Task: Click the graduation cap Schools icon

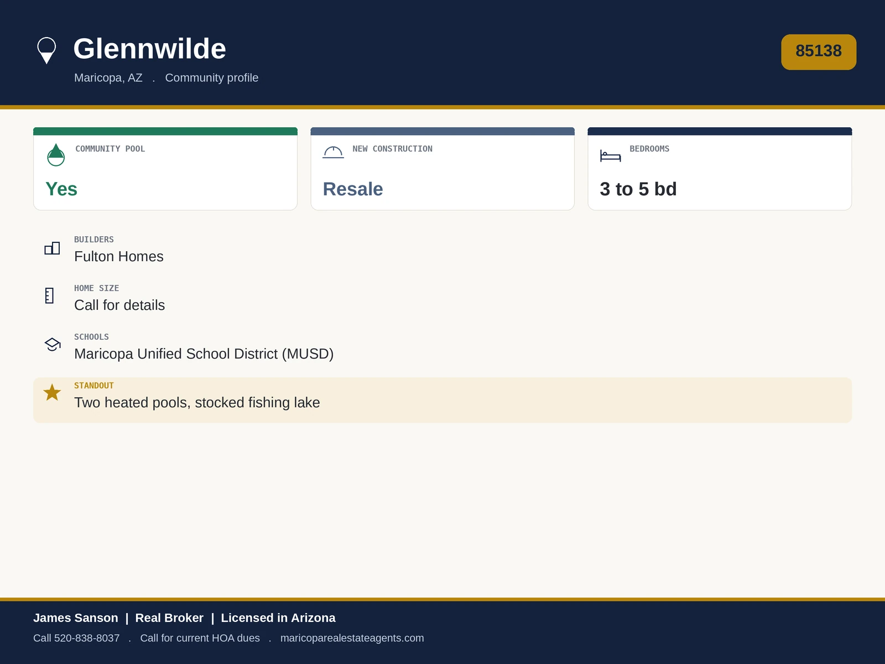Action: [x=53, y=344]
